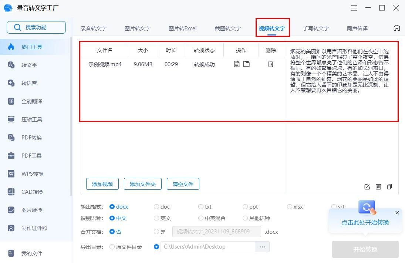Viewport: 405px width, 263px height.
Task: Switch to 图片转Excel tab
Action: 183,28
